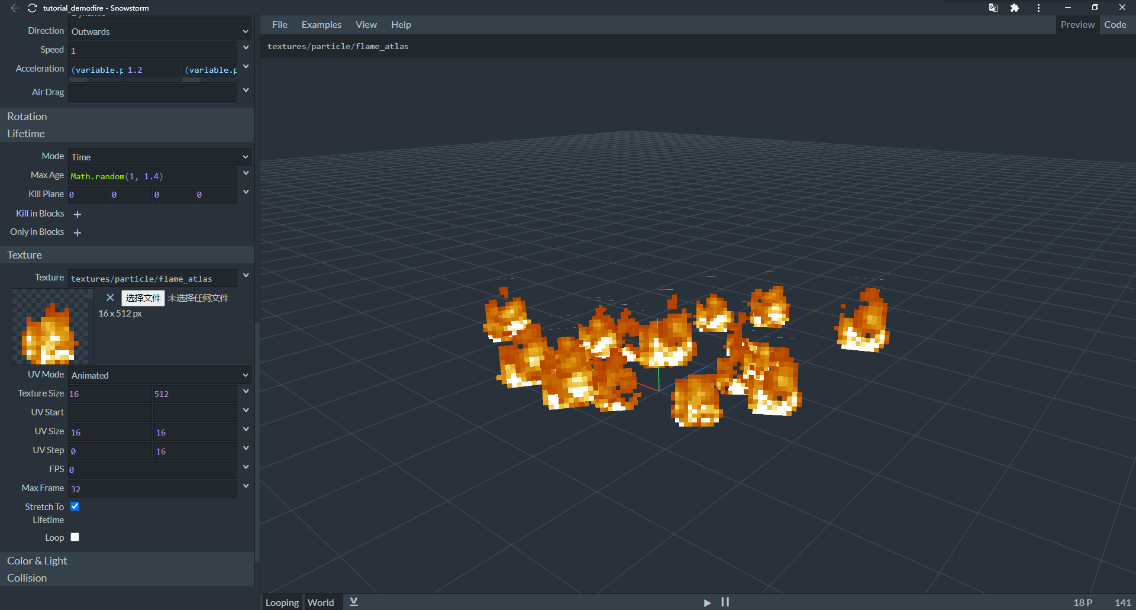Click the Speed input field
1136x610 pixels.
[153, 50]
